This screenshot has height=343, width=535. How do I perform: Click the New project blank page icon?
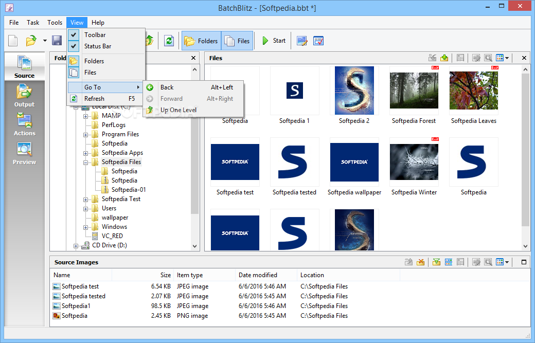13,41
